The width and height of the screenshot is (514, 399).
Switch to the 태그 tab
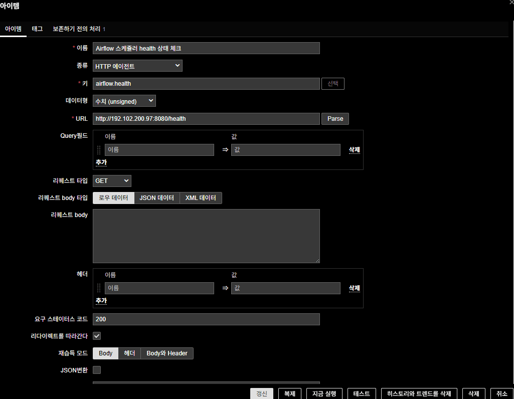[37, 29]
